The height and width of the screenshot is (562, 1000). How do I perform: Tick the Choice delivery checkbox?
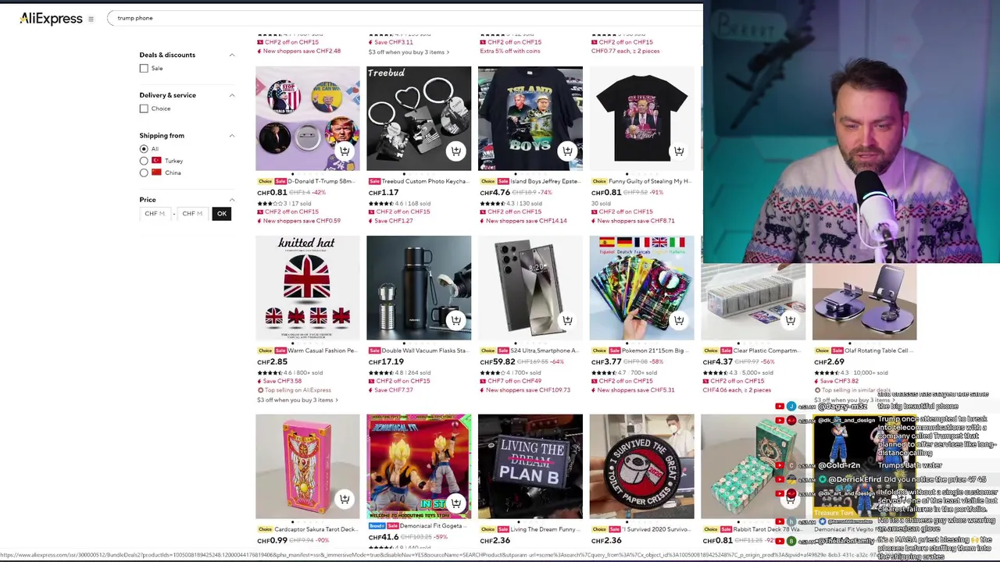(144, 108)
